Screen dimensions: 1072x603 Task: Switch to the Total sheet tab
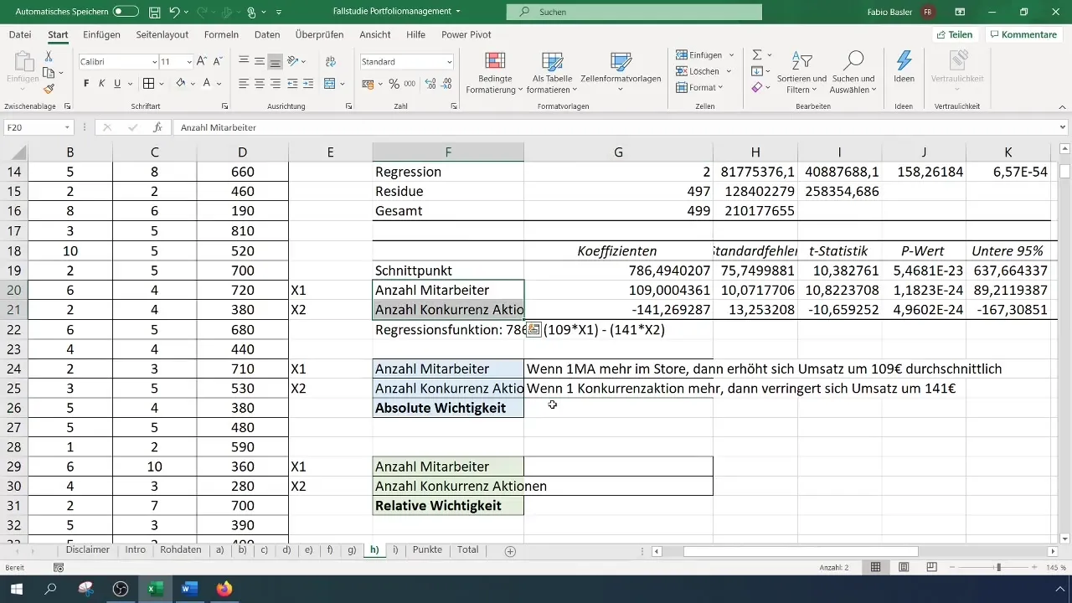(x=468, y=550)
